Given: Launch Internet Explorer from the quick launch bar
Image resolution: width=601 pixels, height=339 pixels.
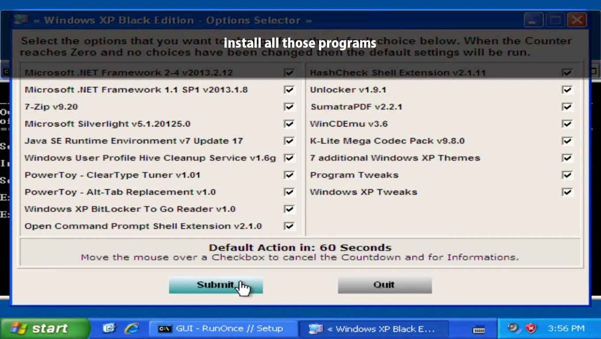Looking at the screenshot, I should pos(132,328).
